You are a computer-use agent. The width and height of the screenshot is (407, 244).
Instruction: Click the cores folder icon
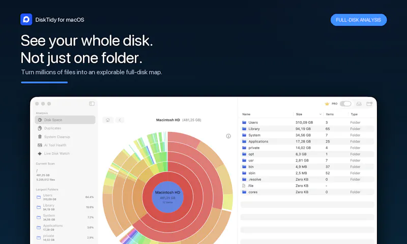pos(244,192)
